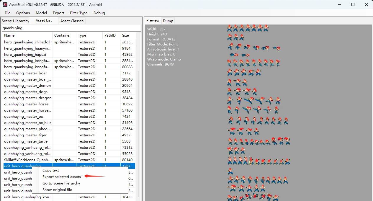Select the Preview tab
Image resolution: width=373 pixels, height=201 pixels.
point(153,21)
